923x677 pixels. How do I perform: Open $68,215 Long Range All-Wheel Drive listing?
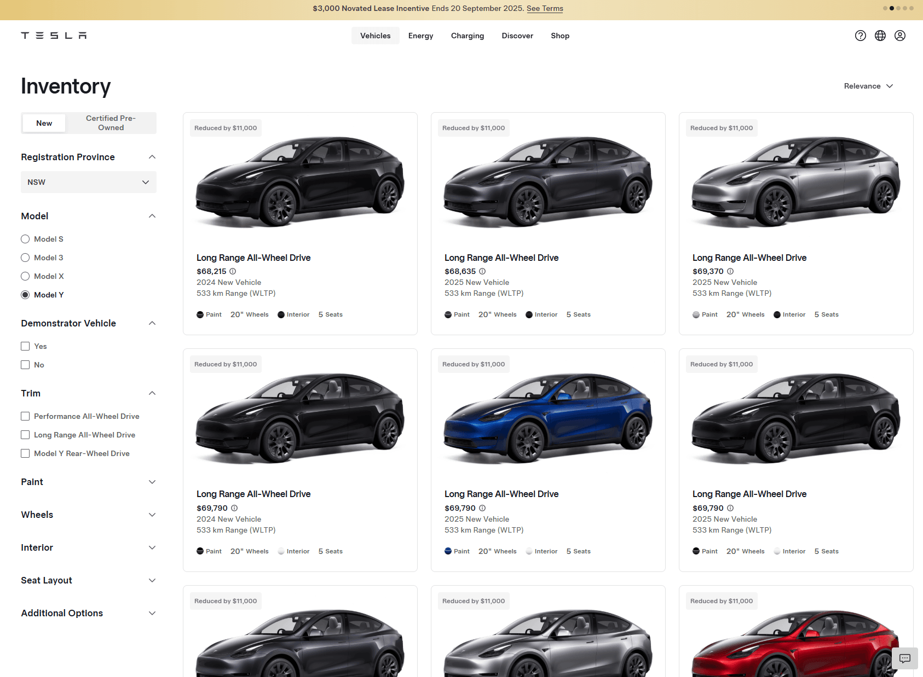tap(253, 258)
